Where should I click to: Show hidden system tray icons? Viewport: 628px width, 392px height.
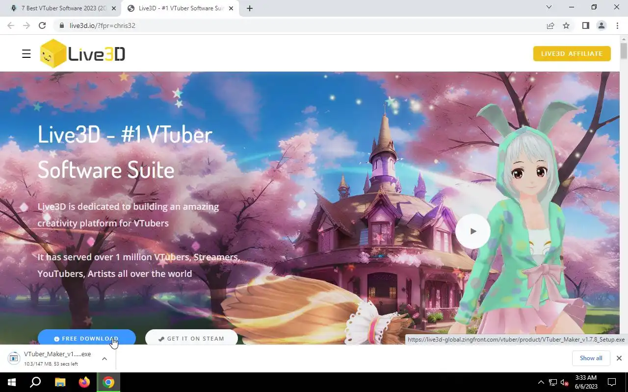click(x=541, y=382)
